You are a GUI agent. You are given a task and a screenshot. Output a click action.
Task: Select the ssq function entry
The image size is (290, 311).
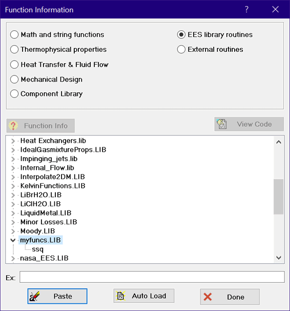[37, 249]
